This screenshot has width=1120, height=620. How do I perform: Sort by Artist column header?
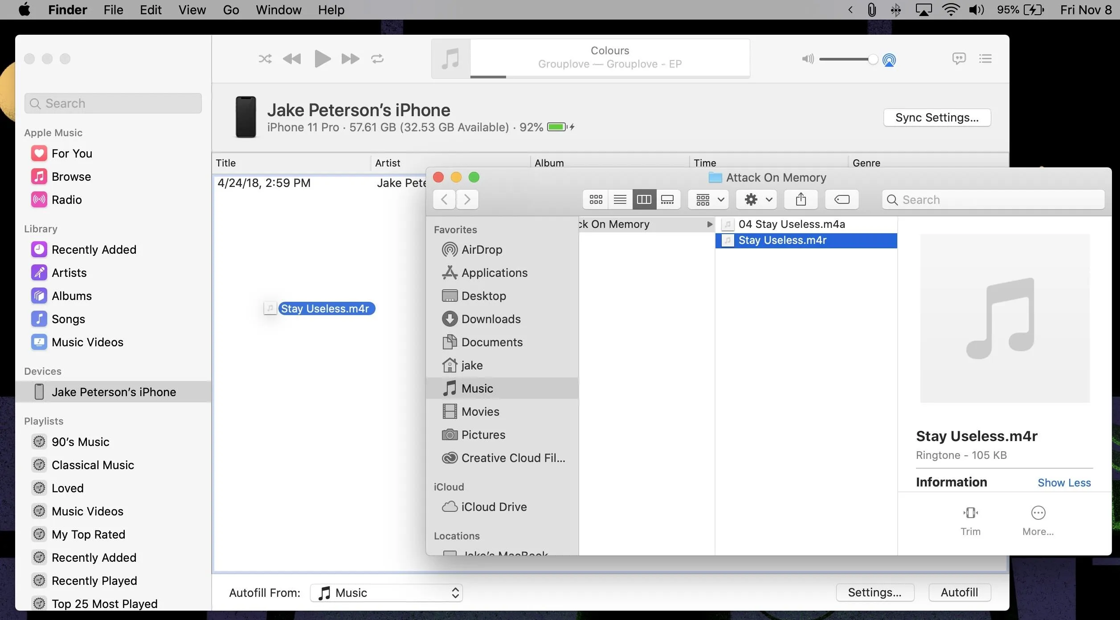click(388, 163)
